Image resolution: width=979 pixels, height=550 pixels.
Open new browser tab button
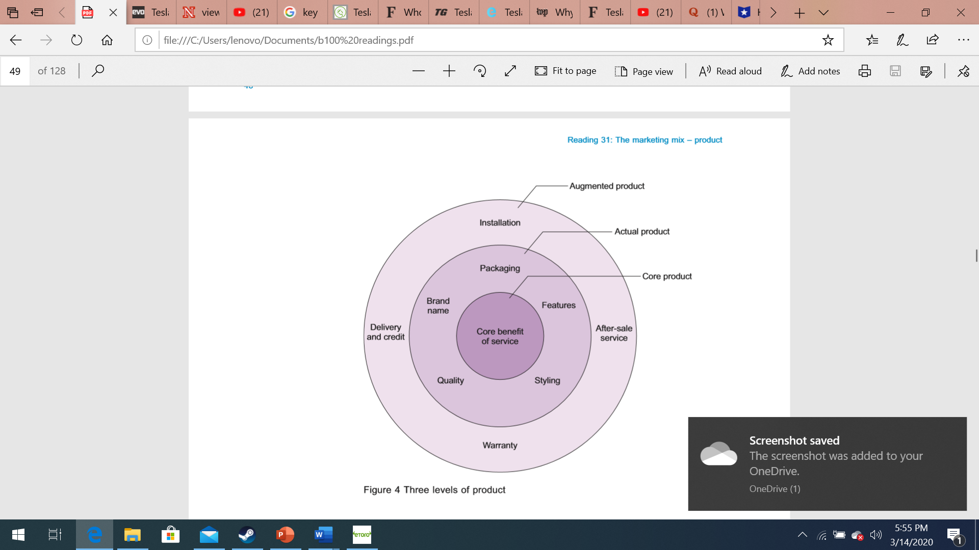pyautogui.click(x=800, y=12)
